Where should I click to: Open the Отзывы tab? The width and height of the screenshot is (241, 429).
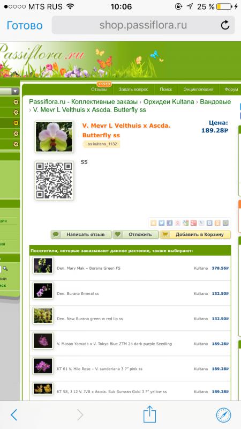[x=99, y=90]
